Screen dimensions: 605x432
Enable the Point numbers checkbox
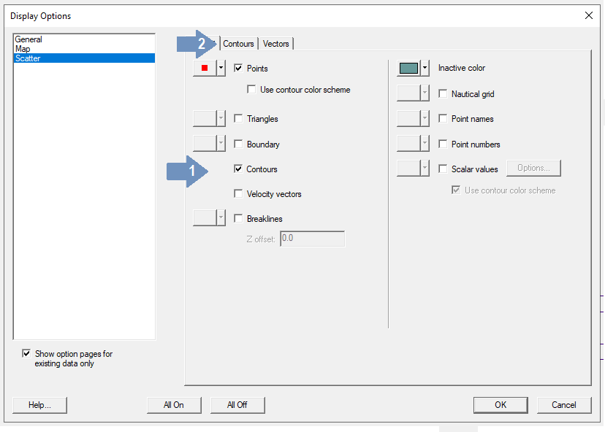click(x=443, y=144)
